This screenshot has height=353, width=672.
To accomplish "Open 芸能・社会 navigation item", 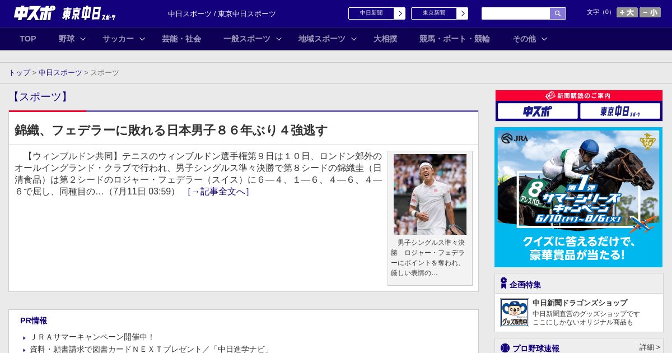I will click(181, 39).
